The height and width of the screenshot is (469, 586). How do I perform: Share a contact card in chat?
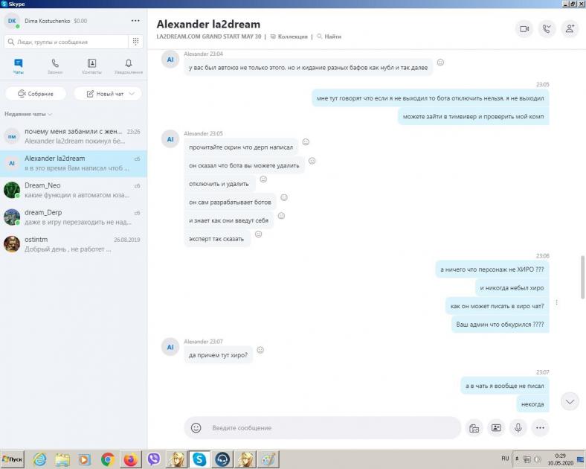pyautogui.click(x=496, y=428)
